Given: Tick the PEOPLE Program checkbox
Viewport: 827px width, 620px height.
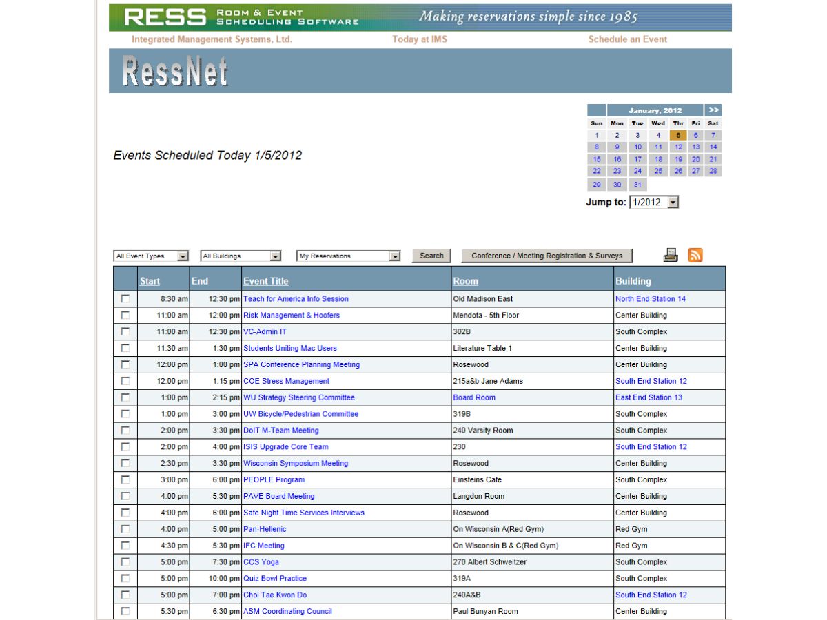Looking at the screenshot, I should click(125, 480).
